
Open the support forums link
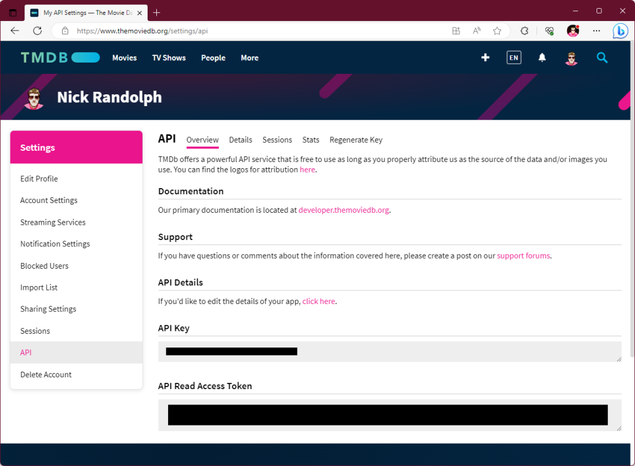tap(523, 256)
